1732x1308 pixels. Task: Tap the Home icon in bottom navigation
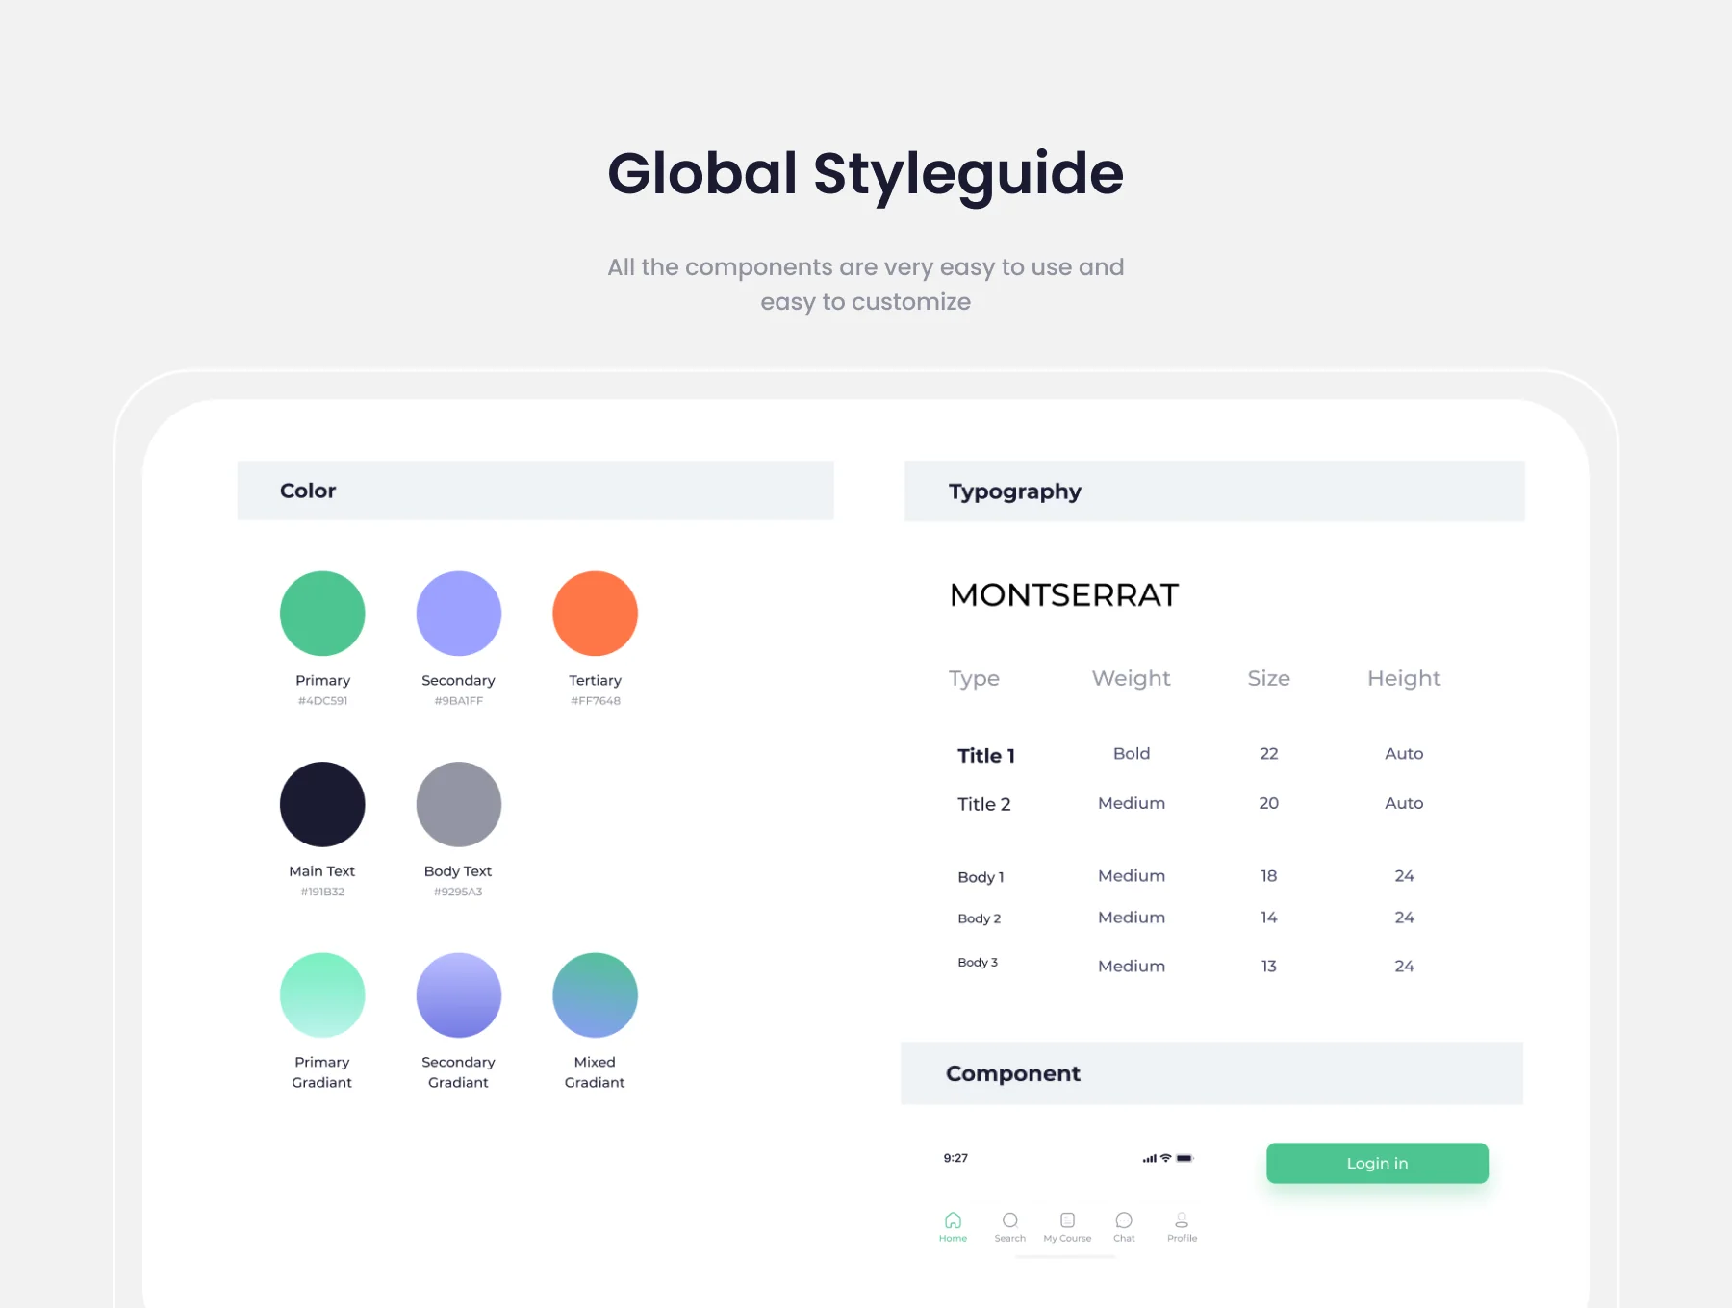coord(953,1220)
